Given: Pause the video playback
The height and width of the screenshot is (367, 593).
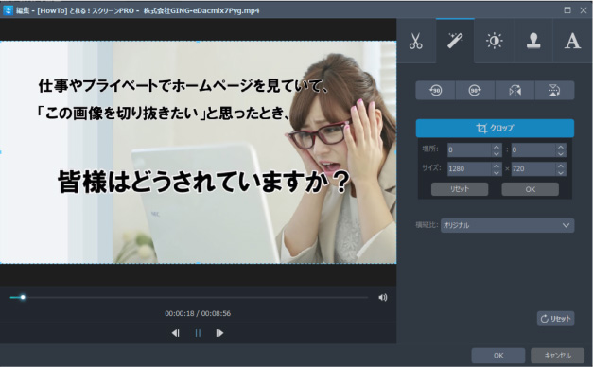Looking at the screenshot, I should 198,333.
